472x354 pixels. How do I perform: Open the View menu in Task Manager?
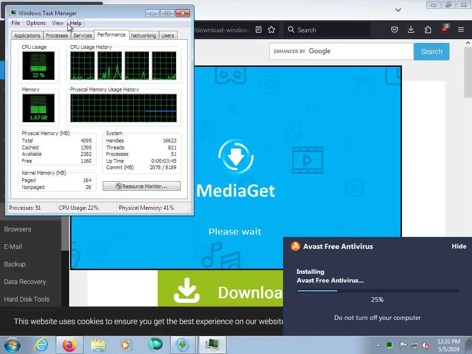coord(58,23)
